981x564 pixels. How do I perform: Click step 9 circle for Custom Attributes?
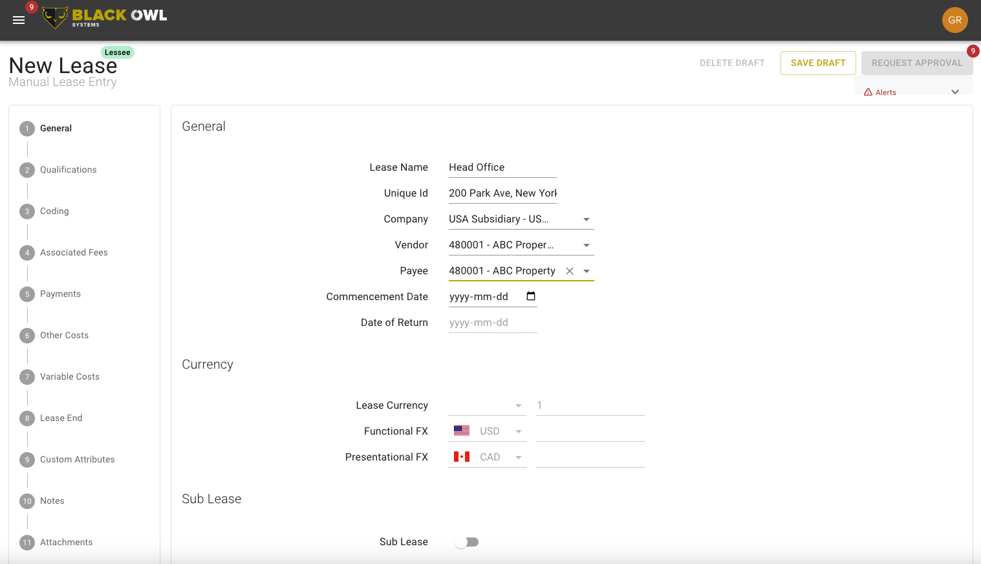27,460
